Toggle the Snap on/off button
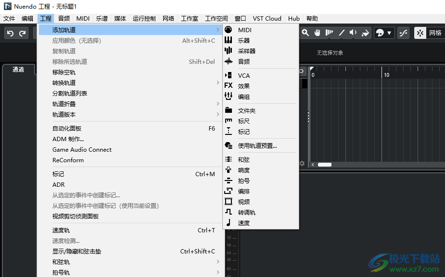The height and width of the screenshot is (277, 445). pos(420,33)
